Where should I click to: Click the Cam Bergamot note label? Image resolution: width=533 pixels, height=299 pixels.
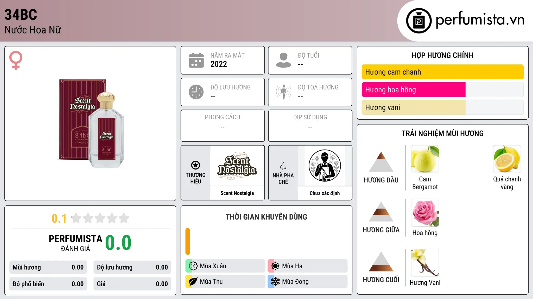(x=425, y=183)
